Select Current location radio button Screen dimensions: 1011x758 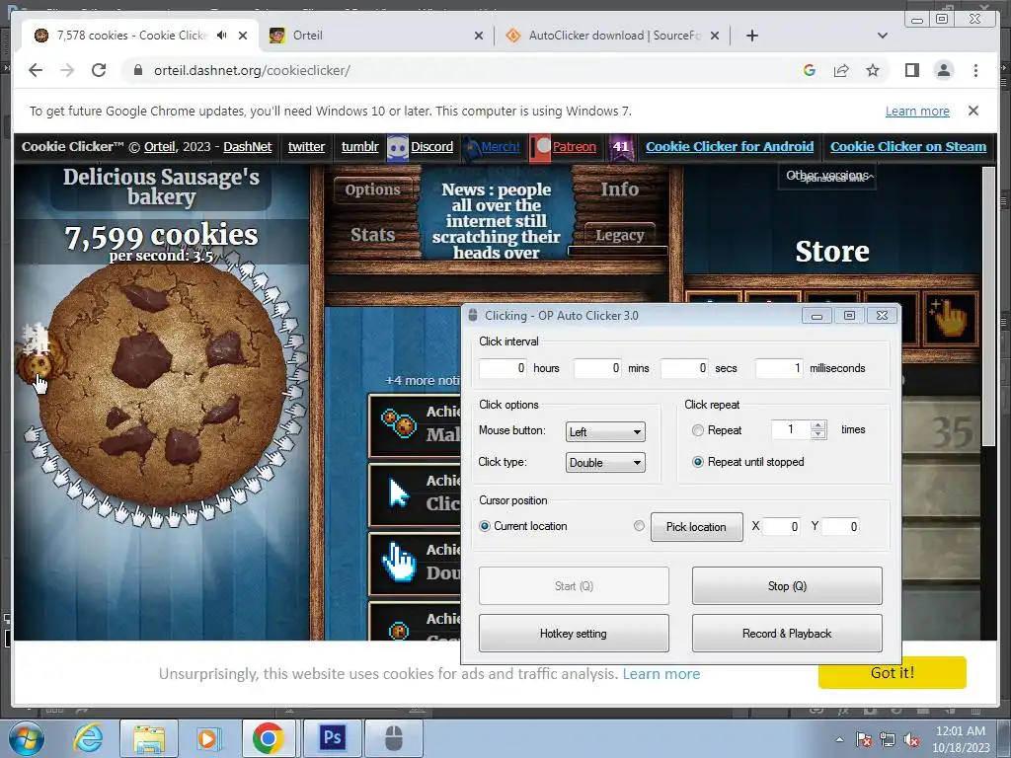[485, 527]
